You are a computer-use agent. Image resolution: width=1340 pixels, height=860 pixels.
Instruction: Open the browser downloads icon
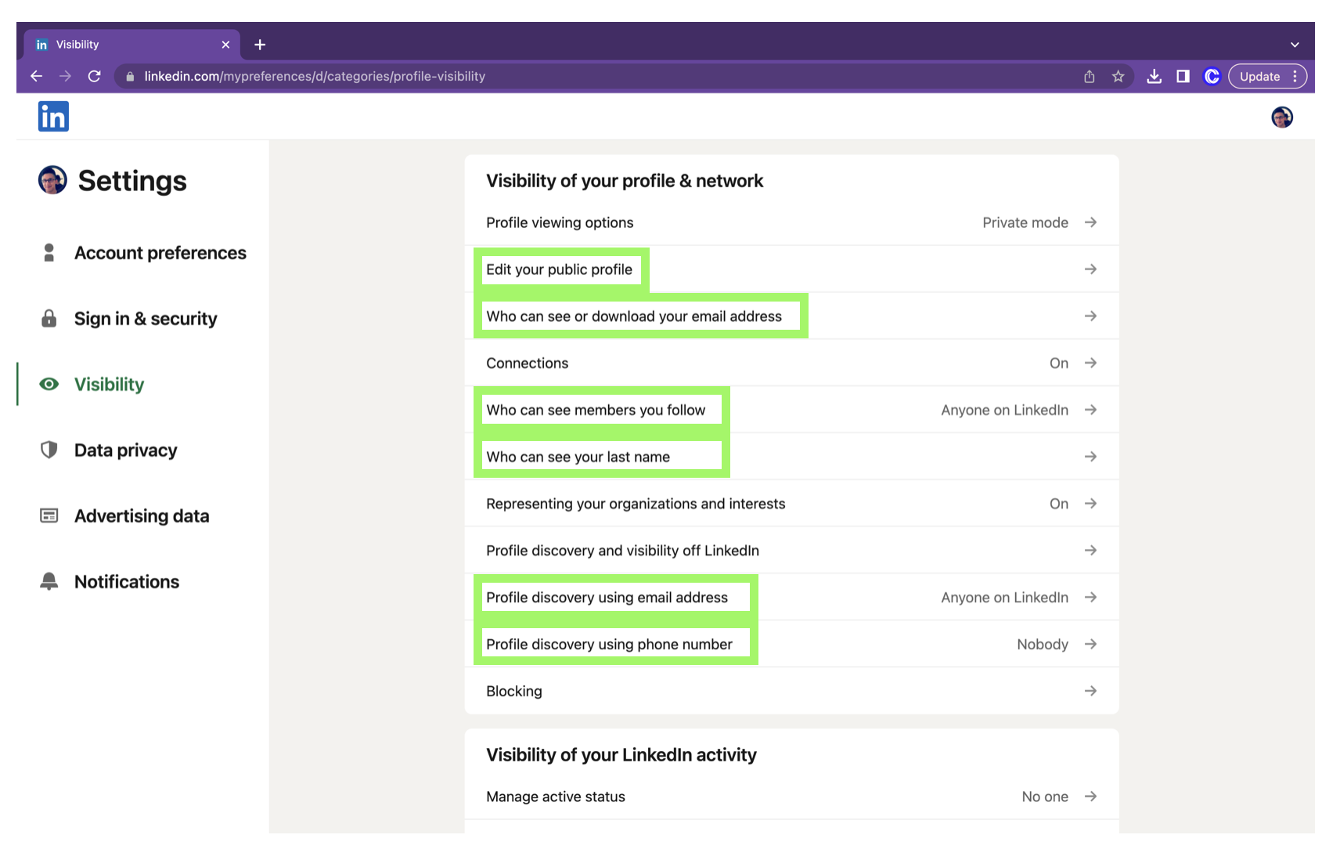[1154, 76]
